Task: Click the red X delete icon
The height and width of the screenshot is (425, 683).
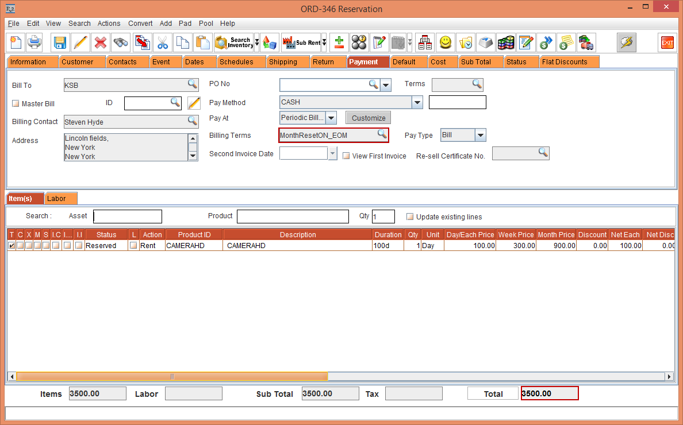Action: pos(101,42)
